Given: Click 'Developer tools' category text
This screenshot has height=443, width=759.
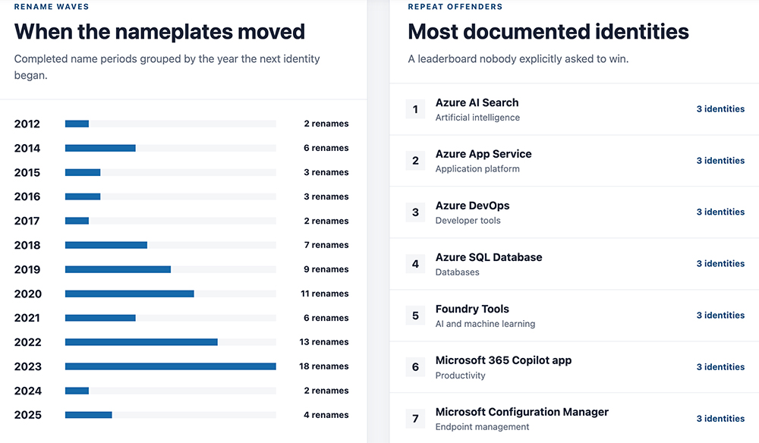Looking at the screenshot, I should (468, 221).
